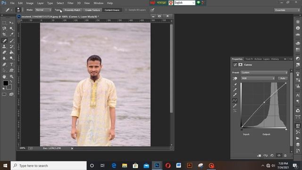Select the Clone Stamp tool
Image resolution: width=302 pixels, height=170 pixels.
(x=4, y=46)
